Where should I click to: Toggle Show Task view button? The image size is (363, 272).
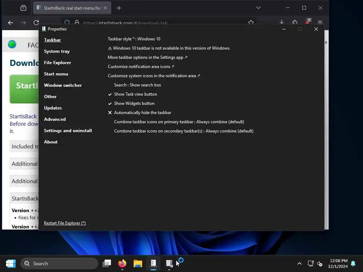[x=133, y=94]
